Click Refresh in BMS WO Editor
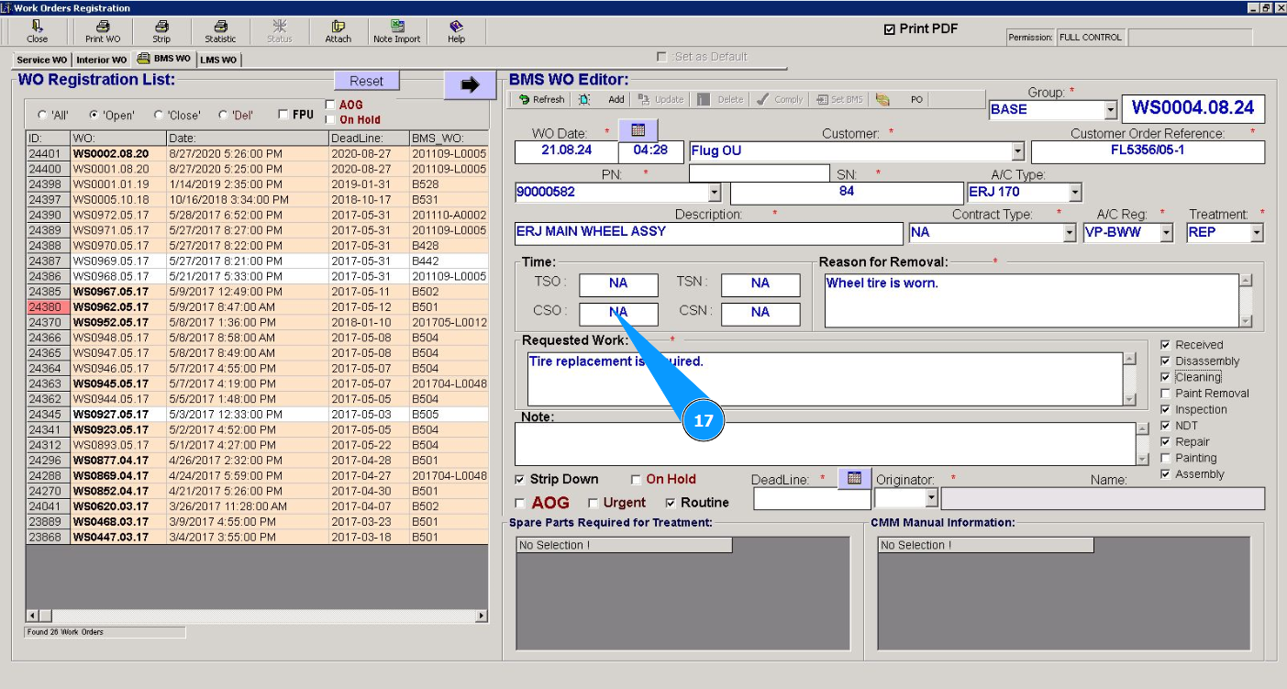This screenshot has height=689, width=1287. [541, 100]
